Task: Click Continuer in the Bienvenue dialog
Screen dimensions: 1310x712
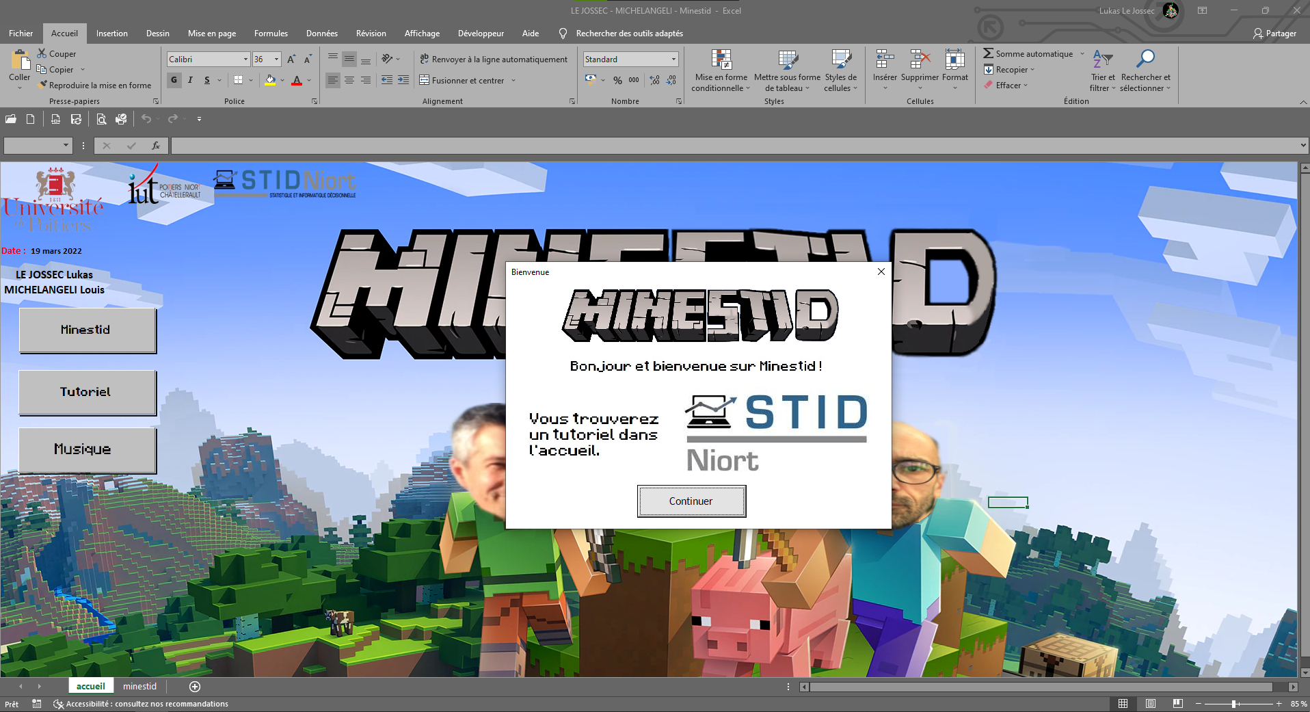Action: point(691,501)
